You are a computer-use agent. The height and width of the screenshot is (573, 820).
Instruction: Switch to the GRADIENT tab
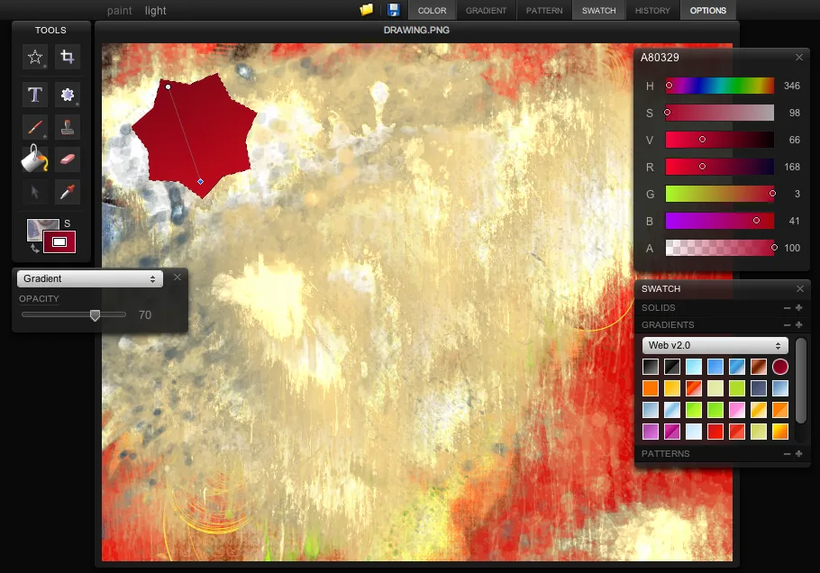click(487, 10)
